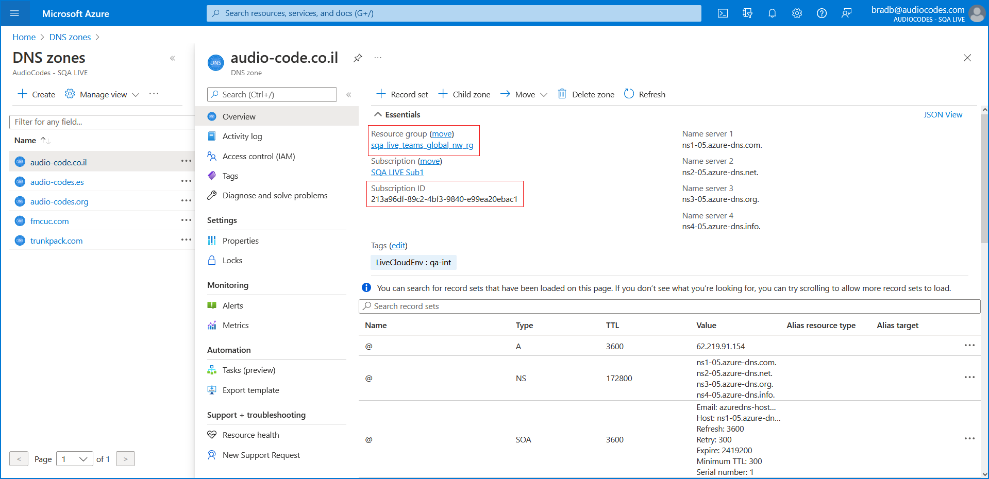Click the Search record sets field
The height and width of the screenshot is (479, 989).
pyautogui.click(x=669, y=306)
